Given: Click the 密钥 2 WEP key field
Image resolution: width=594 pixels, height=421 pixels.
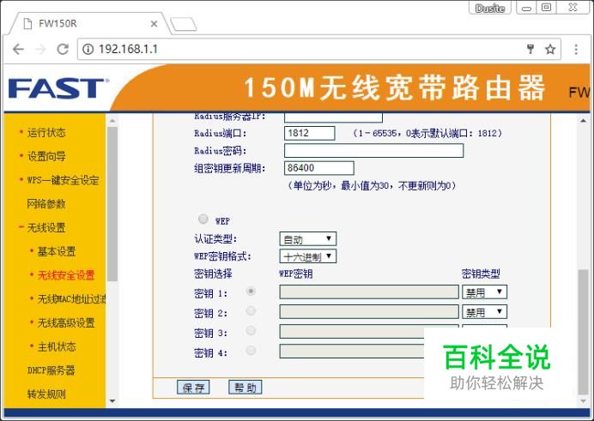Looking at the screenshot, I should [x=369, y=312].
